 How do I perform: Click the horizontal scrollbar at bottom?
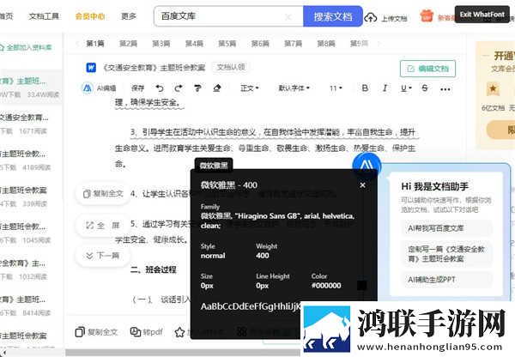(183, 353)
